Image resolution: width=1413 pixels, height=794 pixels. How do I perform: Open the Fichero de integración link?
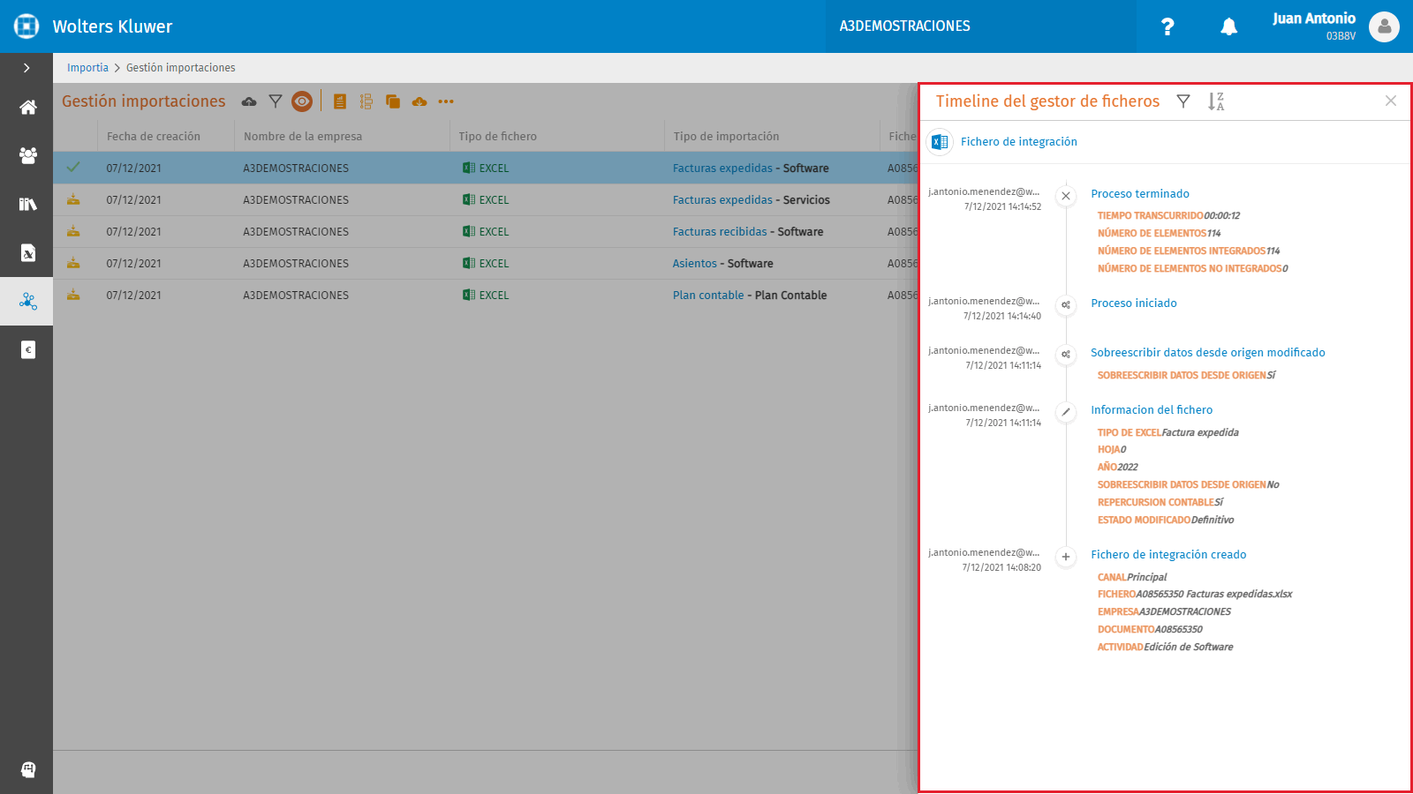click(1018, 142)
